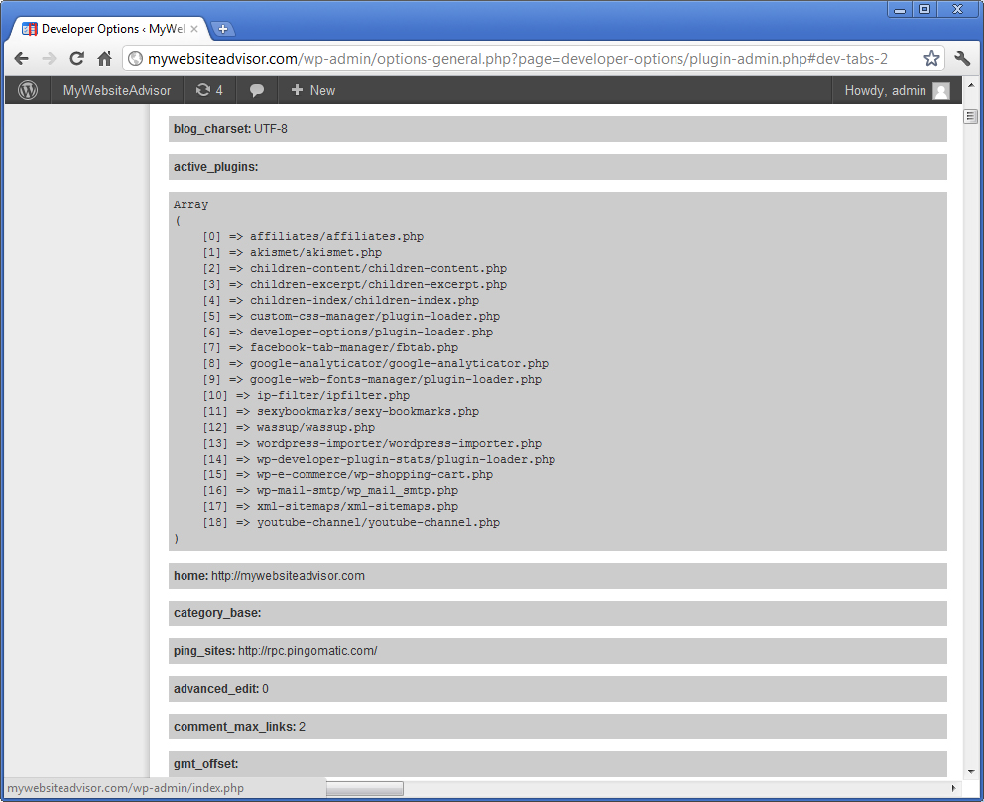Click children-content/children-content.php entry
This screenshot has width=984, height=802.
click(378, 268)
